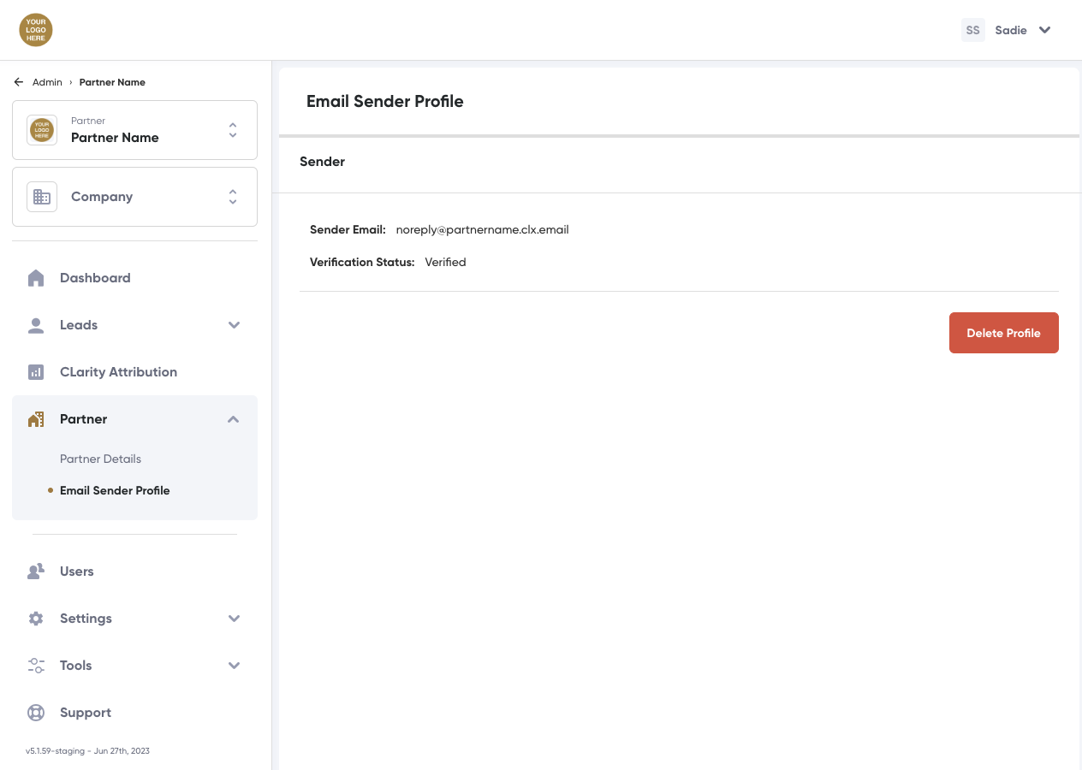Image resolution: width=1082 pixels, height=770 pixels.
Task: Click the Delete Profile button
Action: pos(1003,333)
